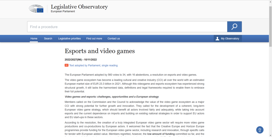Click the paragraph starting According to the resolution

pos(134,129)
